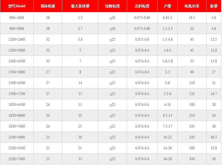Click the 52.8 weight cell
Viewport: 222px width, 165px height.
coord(214,148)
